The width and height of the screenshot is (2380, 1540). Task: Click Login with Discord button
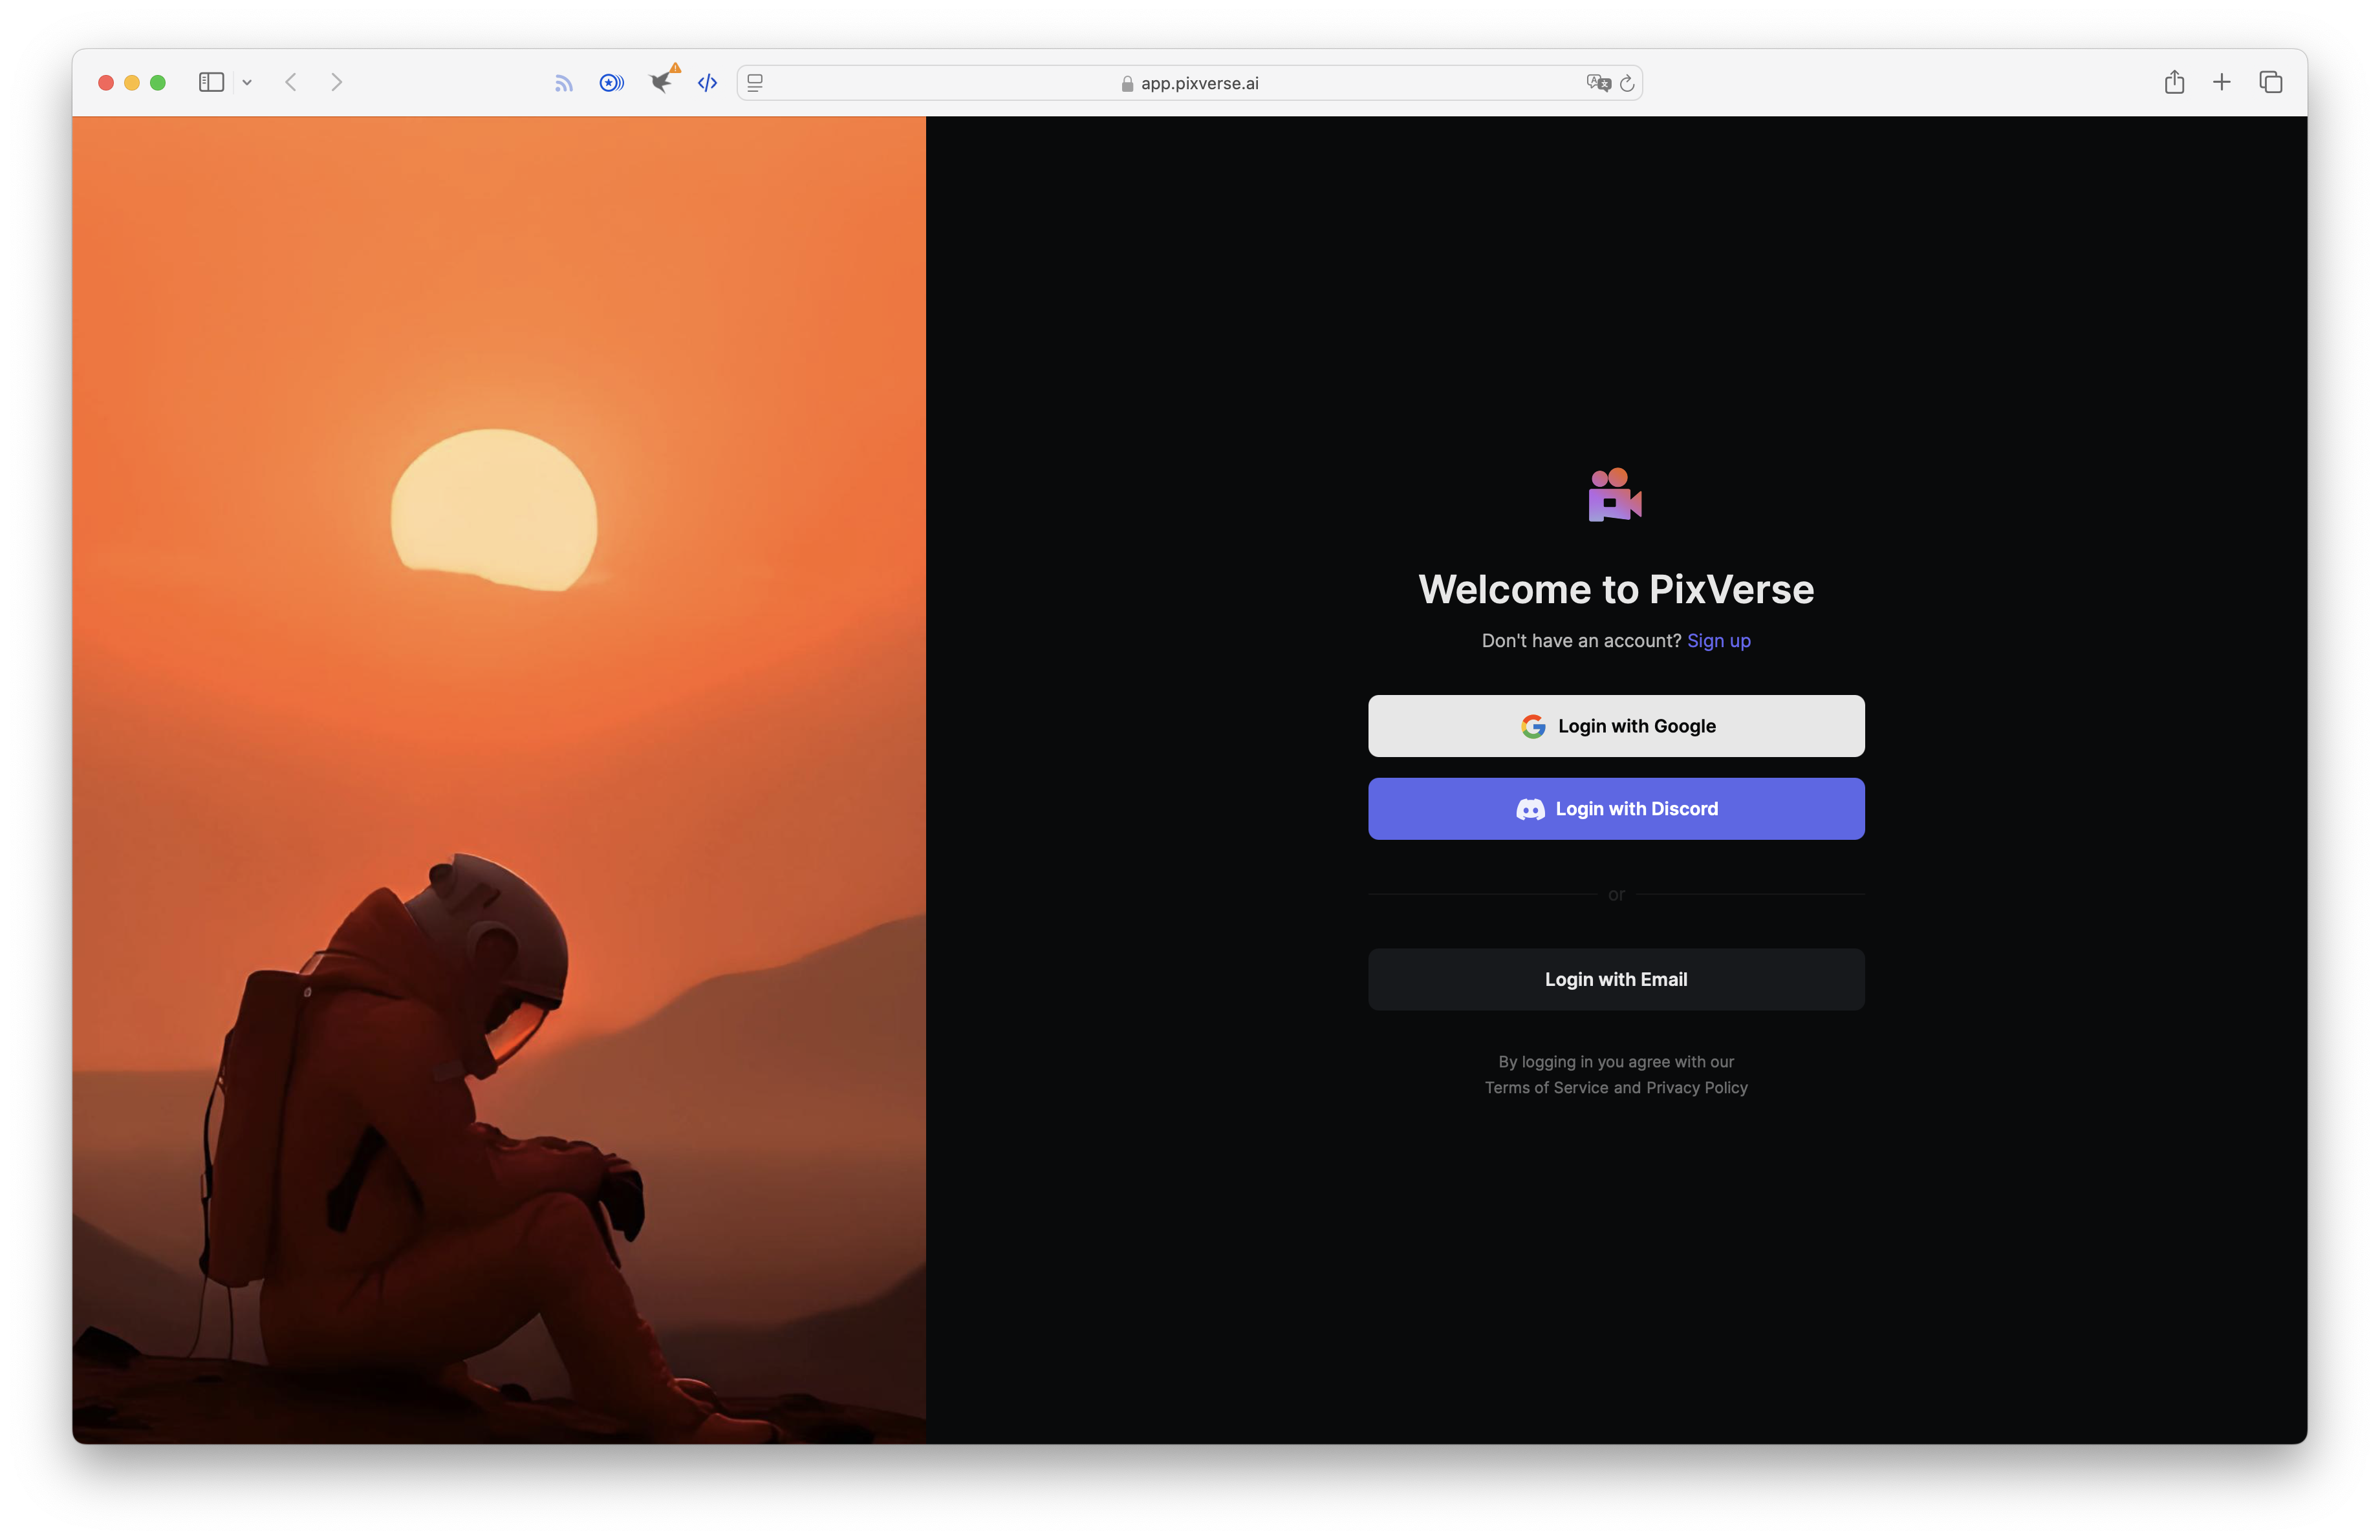[1616, 809]
